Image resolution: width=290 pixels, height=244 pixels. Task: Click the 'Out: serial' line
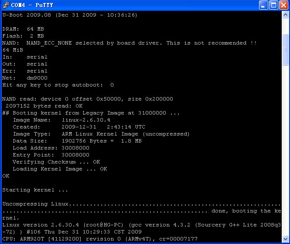click(25, 64)
